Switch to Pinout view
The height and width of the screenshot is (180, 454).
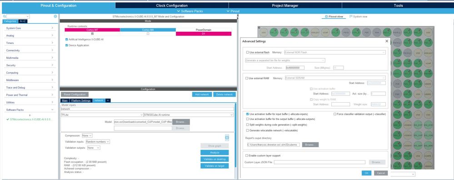coord(334,16)
